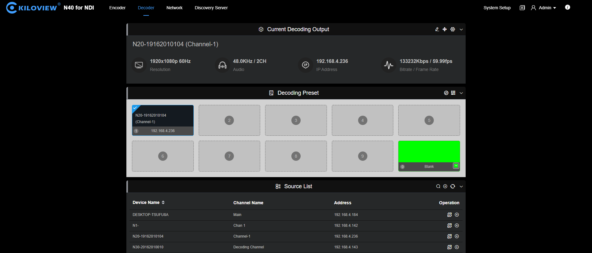The height and width of the screenshot is (253, 592).
Task: Open the language switch icon in top bar
Action: (x=522, y=8)
